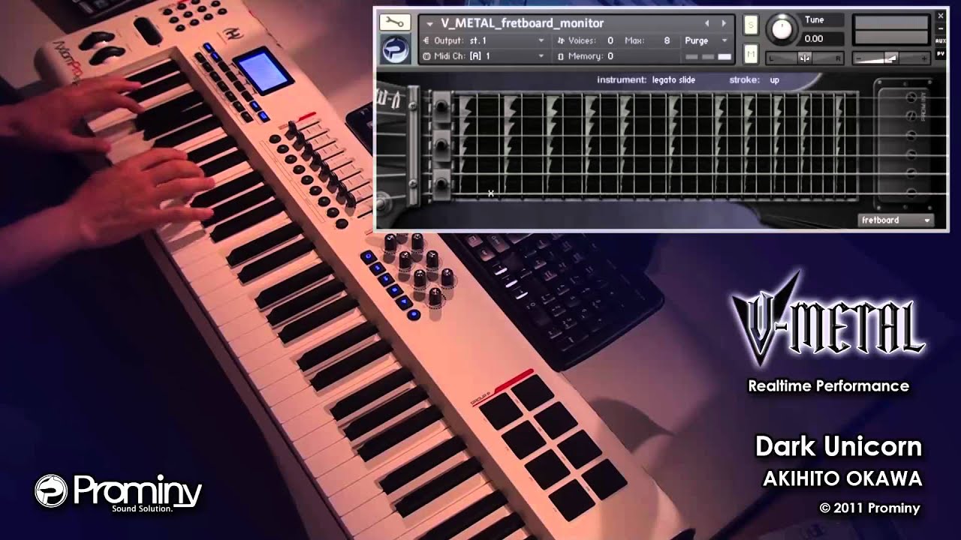Solo the instrument with the S button
The width and height of the screenshot is (961, 540).
[751, 25]
